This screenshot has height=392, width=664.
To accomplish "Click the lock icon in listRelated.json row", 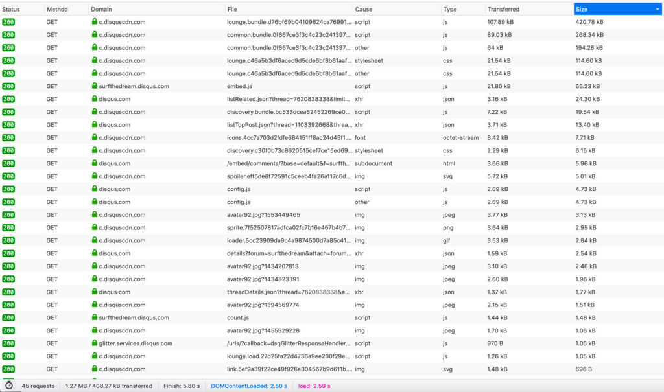I will click(95, 98).
